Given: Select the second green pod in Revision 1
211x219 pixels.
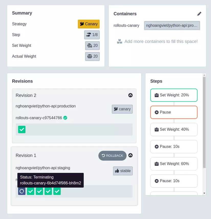Looking at the screenshot, I should [x=39, y=191].
